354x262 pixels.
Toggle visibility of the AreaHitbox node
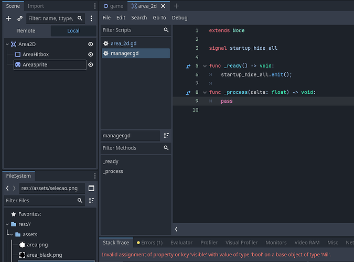[x=91, y=54]
